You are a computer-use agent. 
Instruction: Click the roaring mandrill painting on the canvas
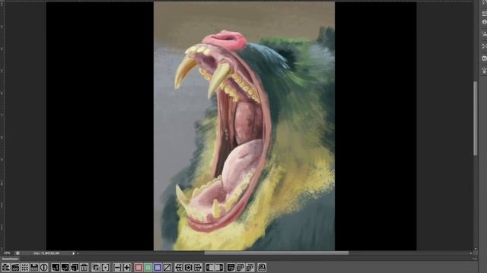coord(244,126)
